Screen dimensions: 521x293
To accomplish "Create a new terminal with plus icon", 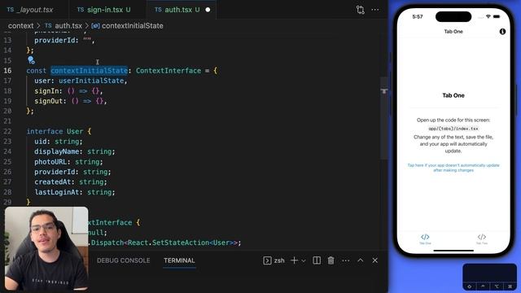I will [294, 260].
